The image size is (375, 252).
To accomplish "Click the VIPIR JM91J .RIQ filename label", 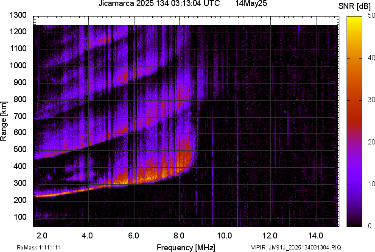I will click(x=296, y=247).
